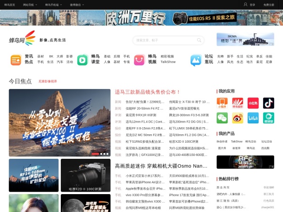Open the RF LENS WORLD ad banner
The width and height of the screenshot is (283, 212).
tap(245, 162)
